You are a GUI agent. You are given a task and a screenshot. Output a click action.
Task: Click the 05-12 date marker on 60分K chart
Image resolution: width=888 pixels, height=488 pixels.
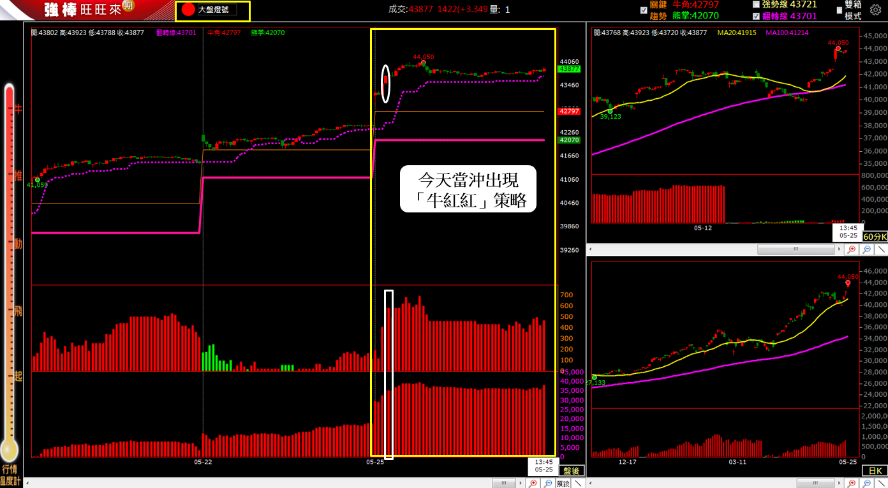point(703,228)
